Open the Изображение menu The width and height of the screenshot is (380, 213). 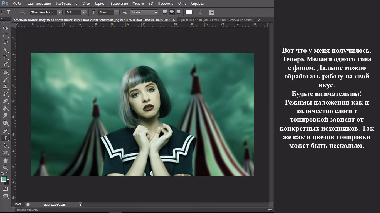(66, 4)
